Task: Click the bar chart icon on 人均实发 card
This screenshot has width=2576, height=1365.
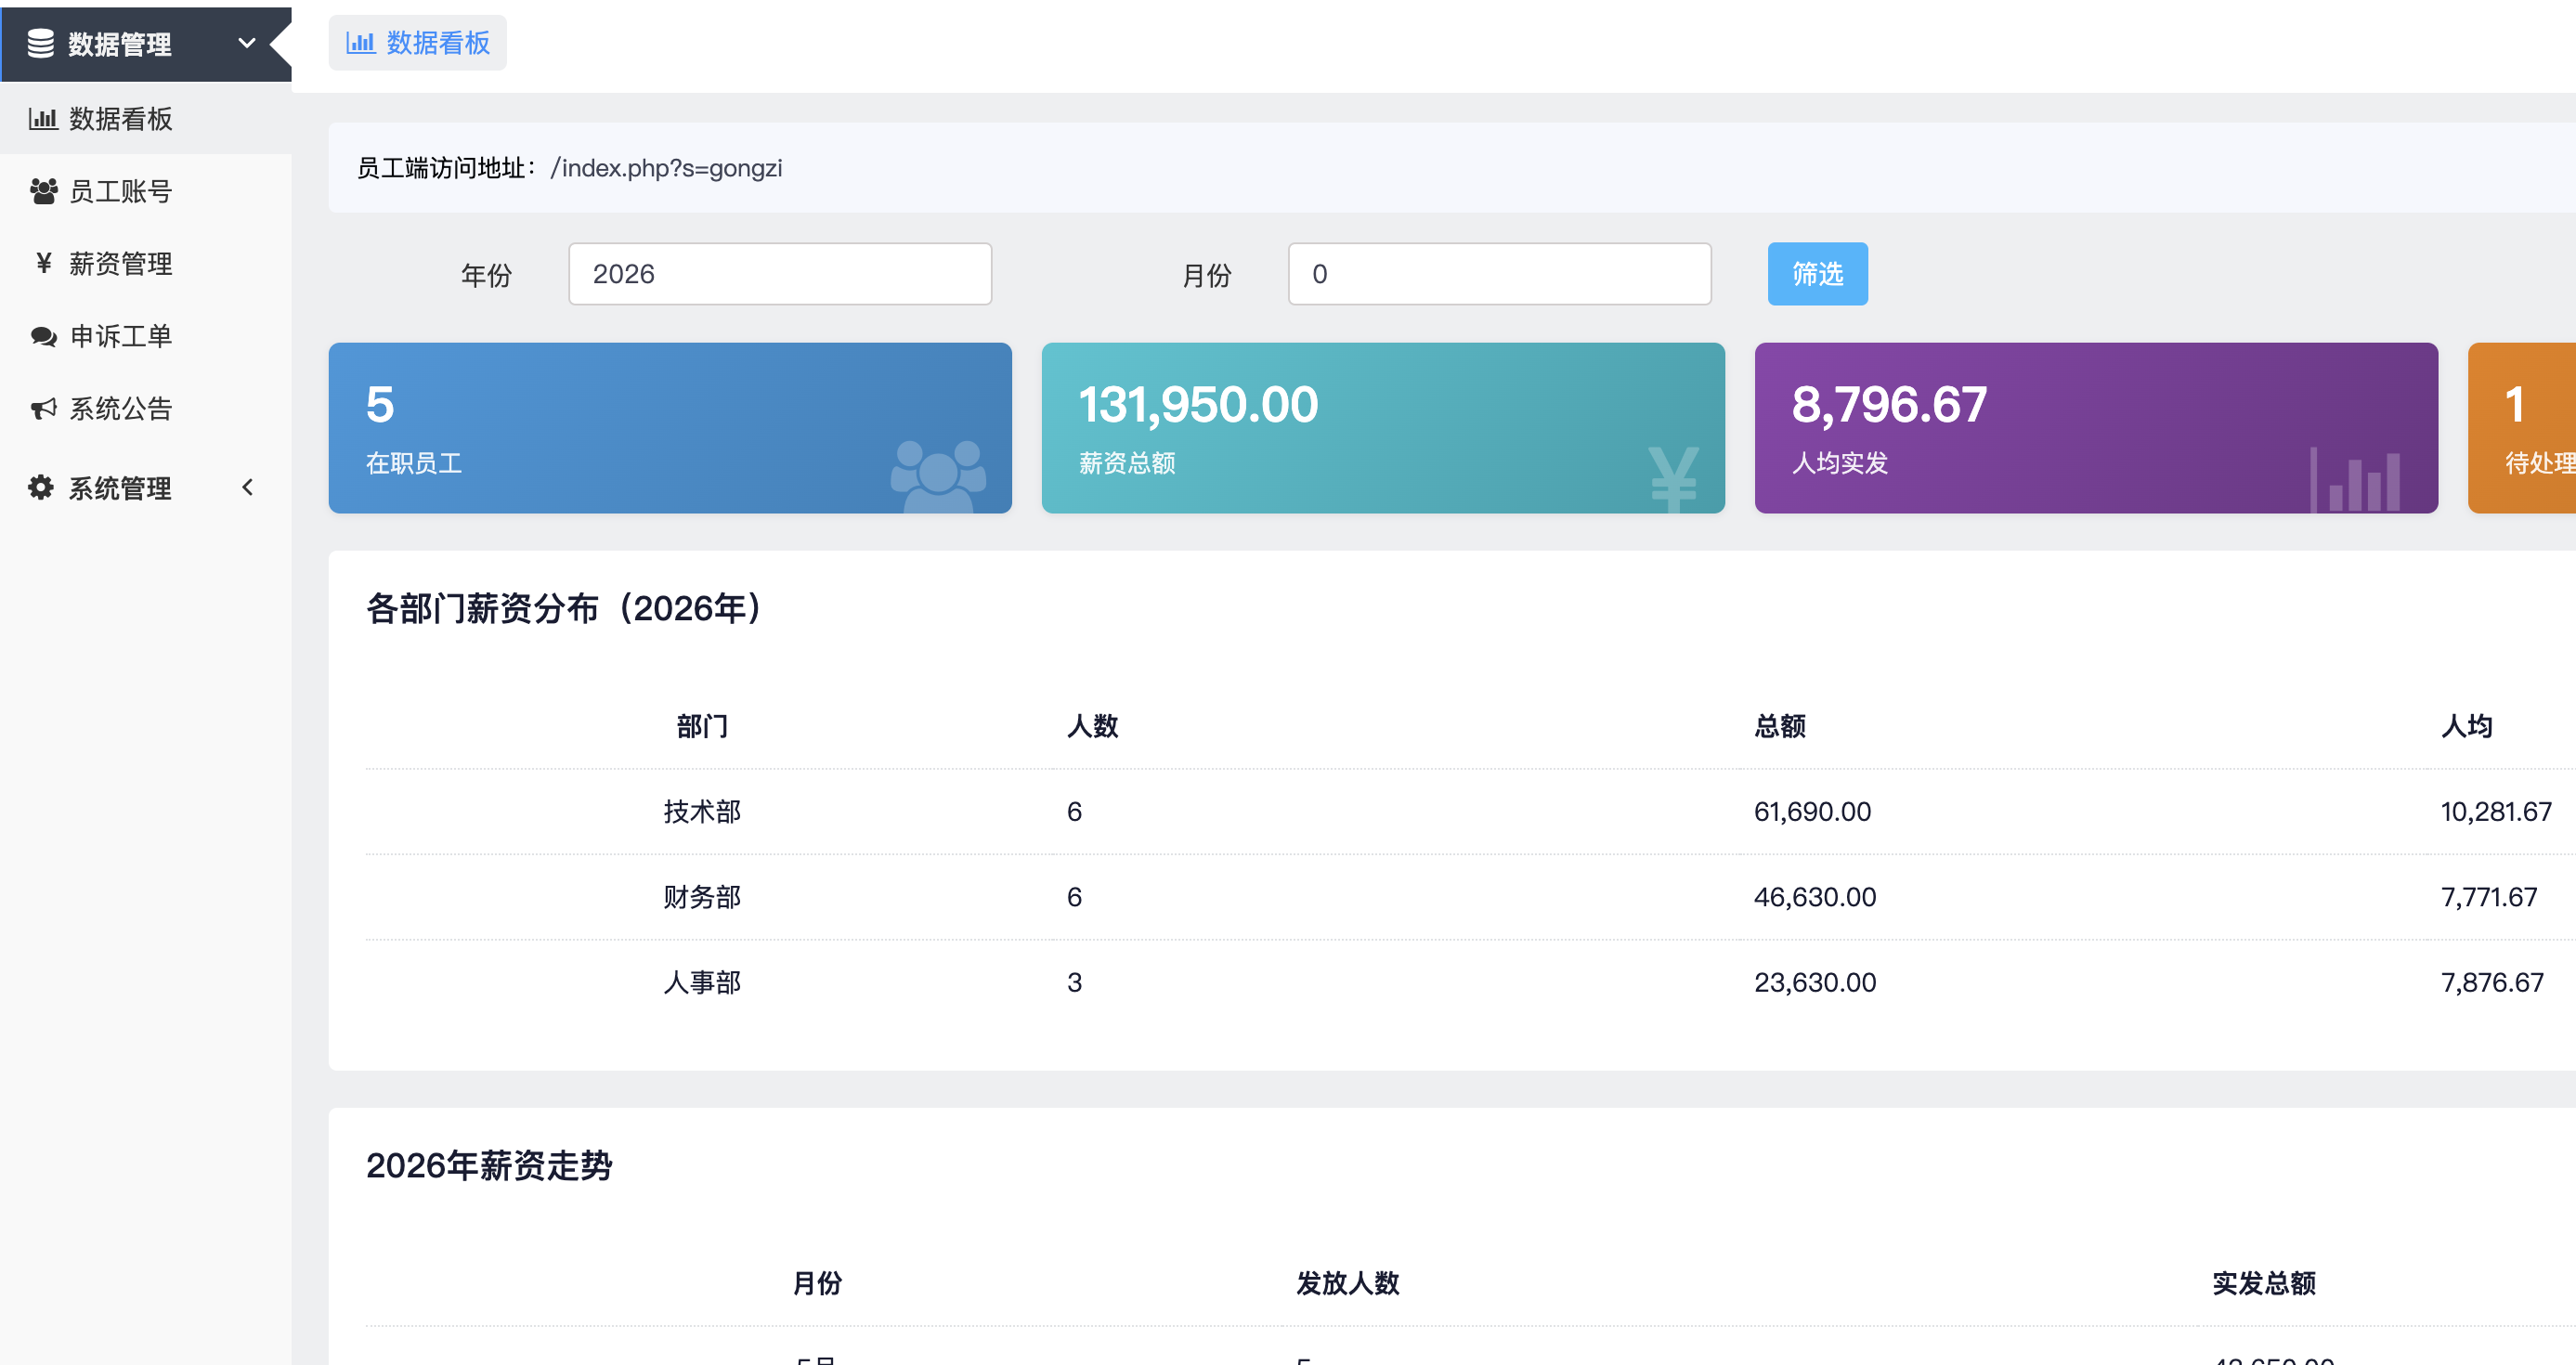Action: click(2355, 480)
